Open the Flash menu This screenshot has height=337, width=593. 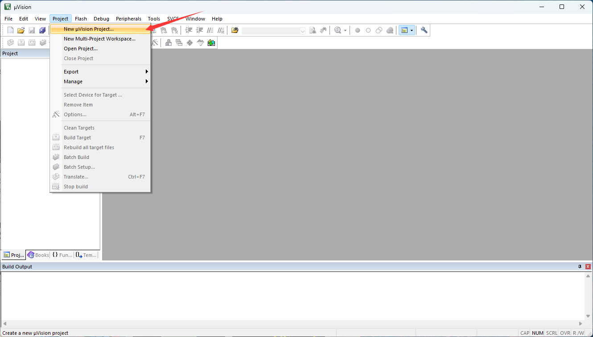pos(81,19)
